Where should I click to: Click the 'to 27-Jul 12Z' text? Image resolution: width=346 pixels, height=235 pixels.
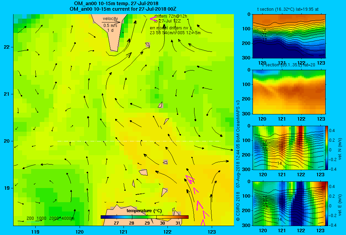click(167, 21)
